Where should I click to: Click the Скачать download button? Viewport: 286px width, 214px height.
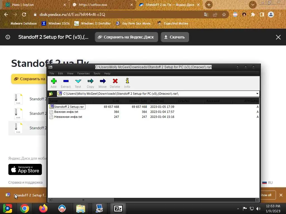175,37
